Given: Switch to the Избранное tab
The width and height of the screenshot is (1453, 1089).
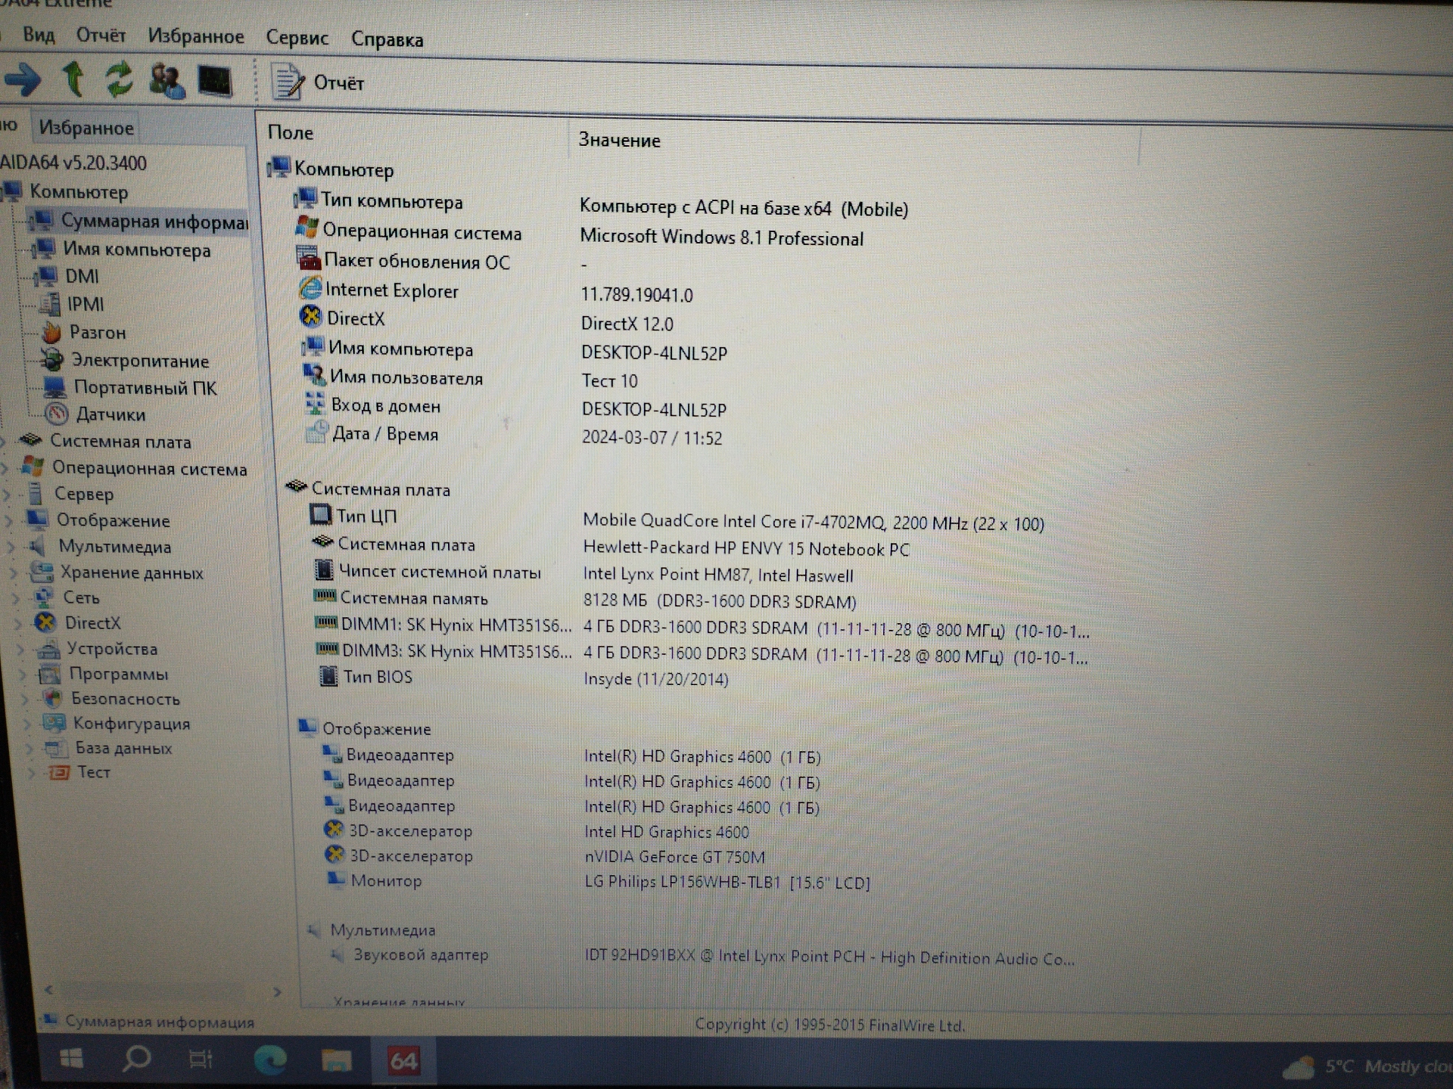Looking at the screenshot, I should click(x=86, y=128).
